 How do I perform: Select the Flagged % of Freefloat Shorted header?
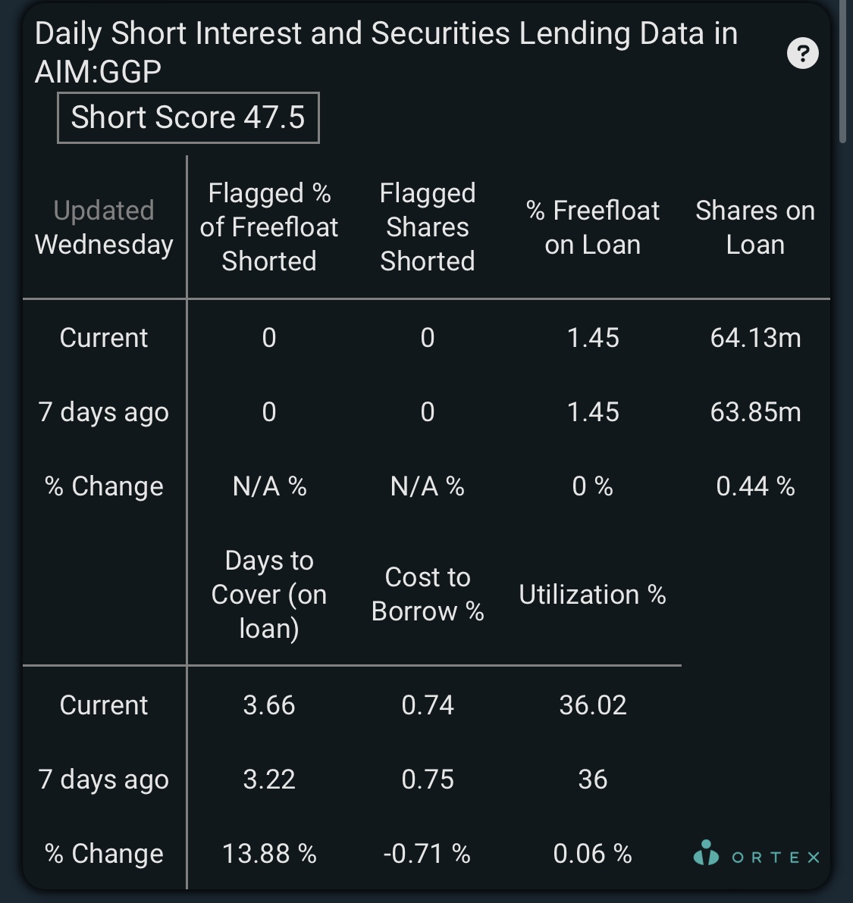click(269, 227)
